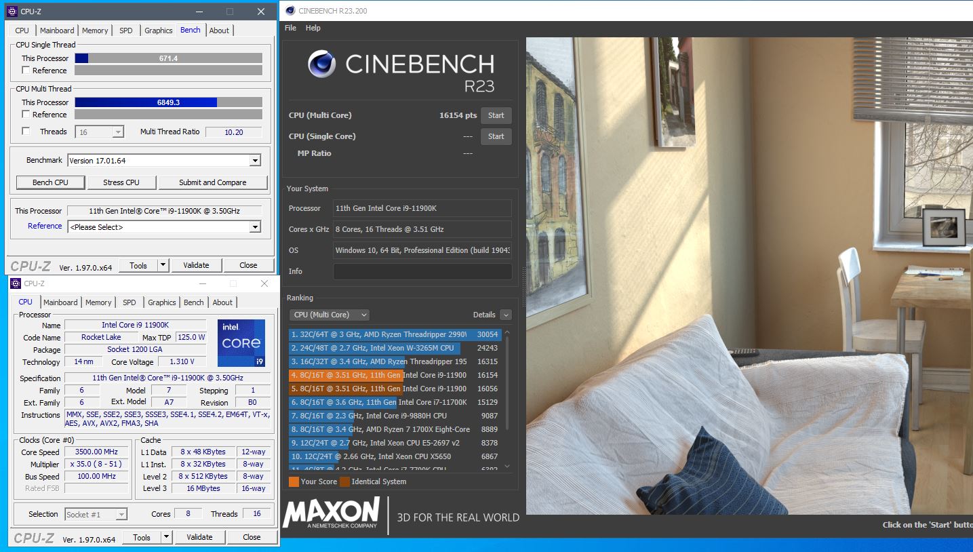Click the CPU-Z icon in the Bench window title bar
973x552 pixels.
tap(12, 12)
